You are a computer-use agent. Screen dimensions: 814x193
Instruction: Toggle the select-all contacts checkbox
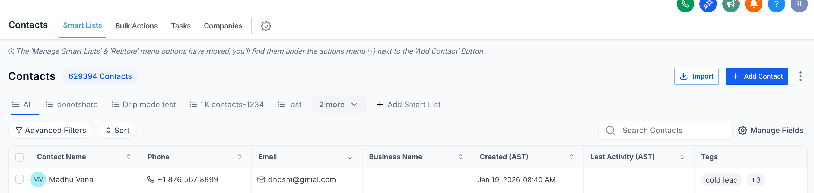click(x=20, y=157)
